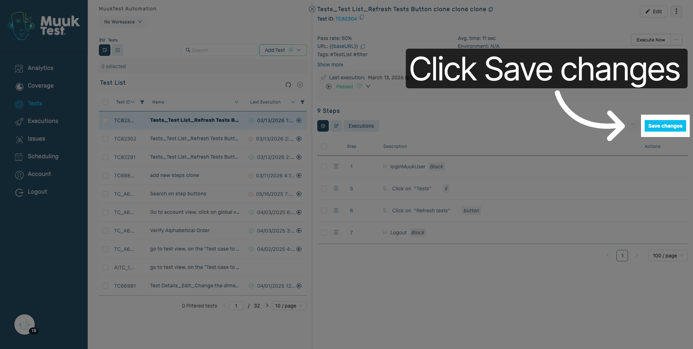
Task: Run test TC82291 play icon
Action: [x=299, y=157]
